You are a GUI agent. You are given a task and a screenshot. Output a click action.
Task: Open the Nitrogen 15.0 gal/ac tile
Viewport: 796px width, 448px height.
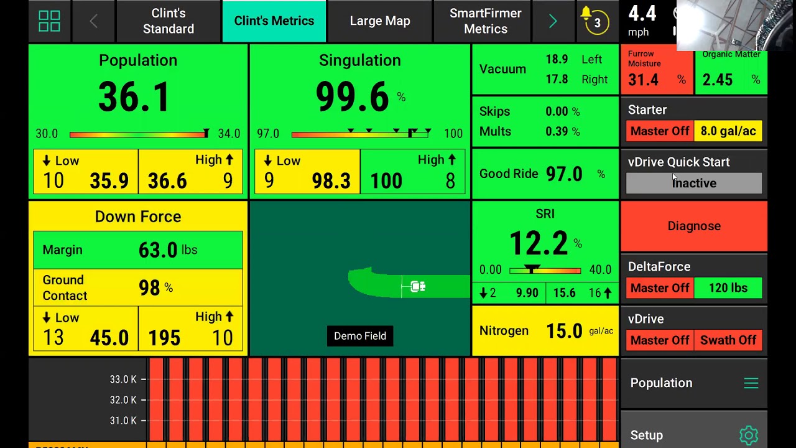click(x=545, y=331)
